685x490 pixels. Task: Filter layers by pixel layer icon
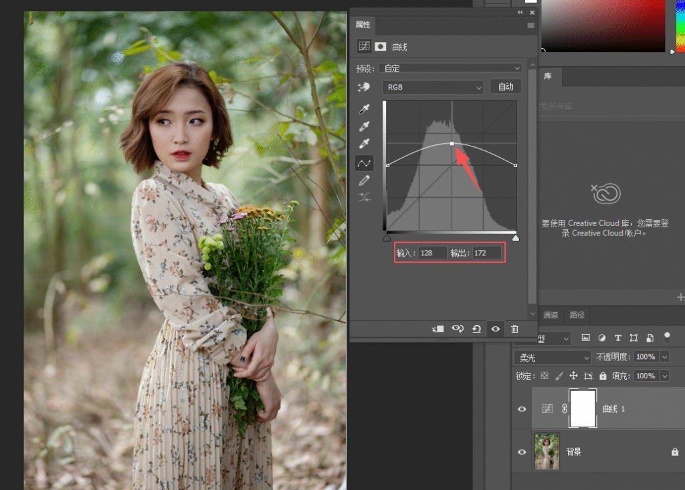point(586,338)
